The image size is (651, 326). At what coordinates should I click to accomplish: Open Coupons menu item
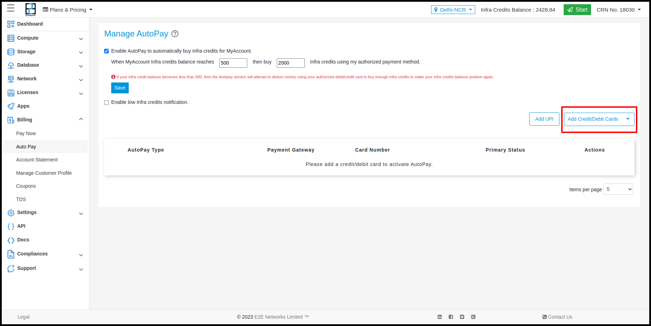(x=26, y=186)
